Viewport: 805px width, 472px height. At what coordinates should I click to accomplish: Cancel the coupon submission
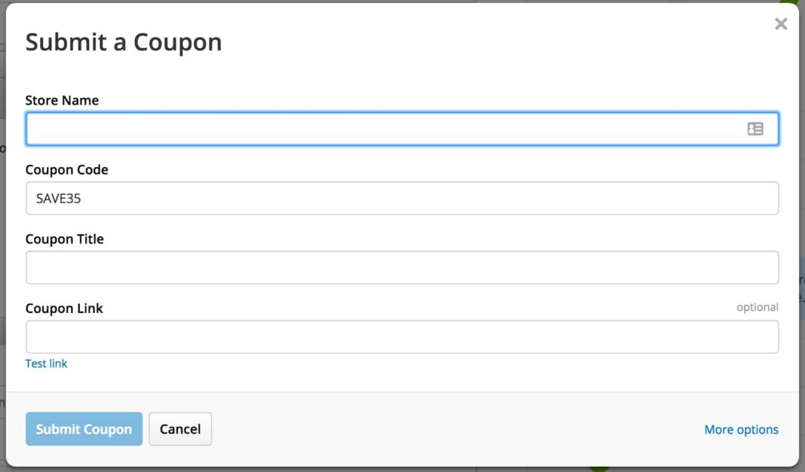click(x=180, y=429)
